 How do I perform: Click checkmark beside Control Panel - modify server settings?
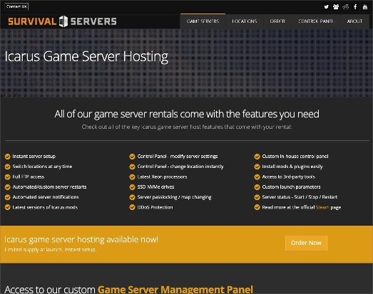pyautogui.click(x=132, y=157)
